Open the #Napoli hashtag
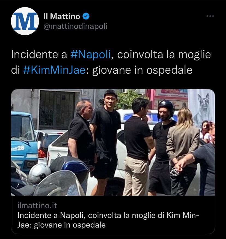 click(x=91, y=54)
